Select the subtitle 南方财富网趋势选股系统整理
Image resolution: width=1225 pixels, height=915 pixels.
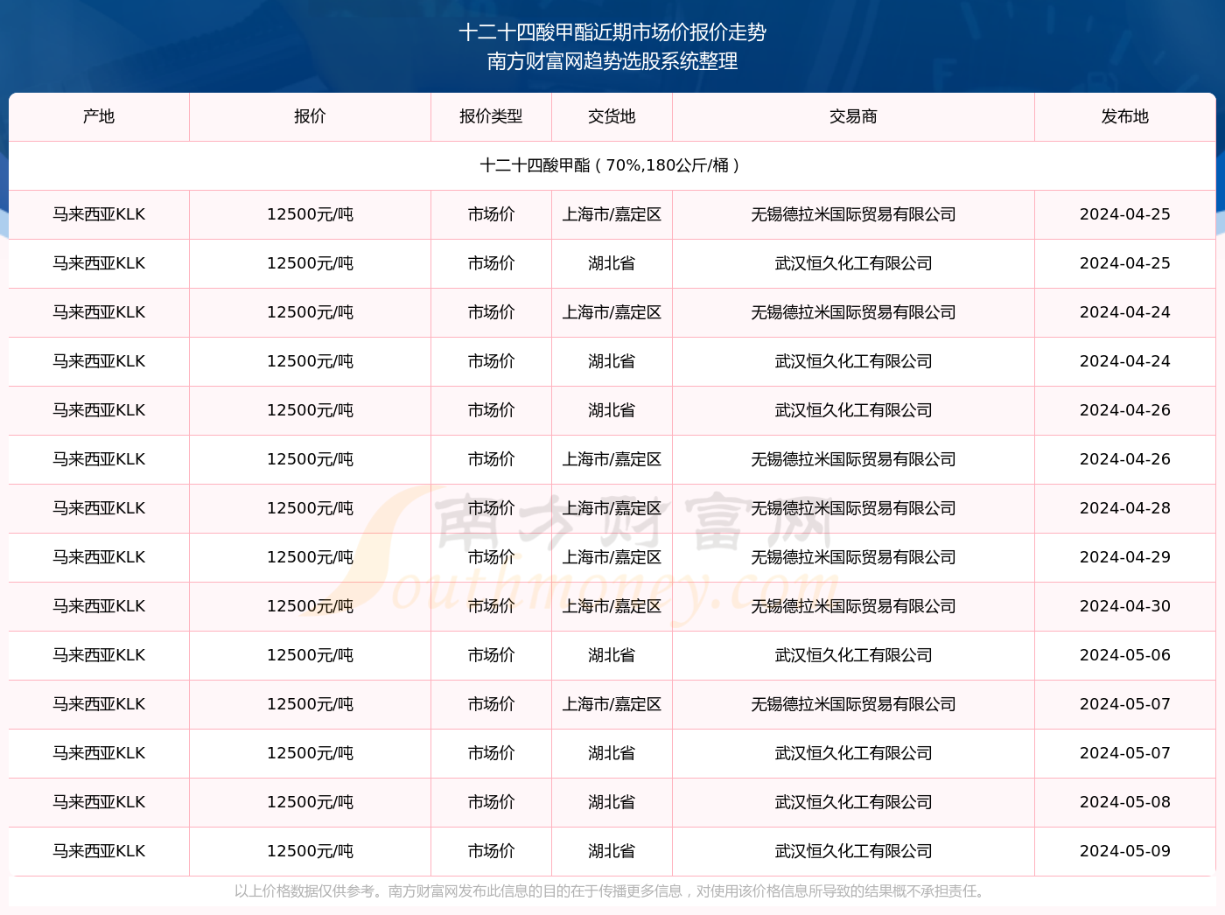(x=612, y=61)
